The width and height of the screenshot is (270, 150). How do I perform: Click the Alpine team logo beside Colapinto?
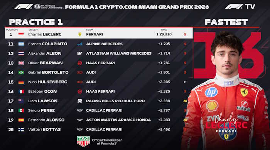point(80,44)
